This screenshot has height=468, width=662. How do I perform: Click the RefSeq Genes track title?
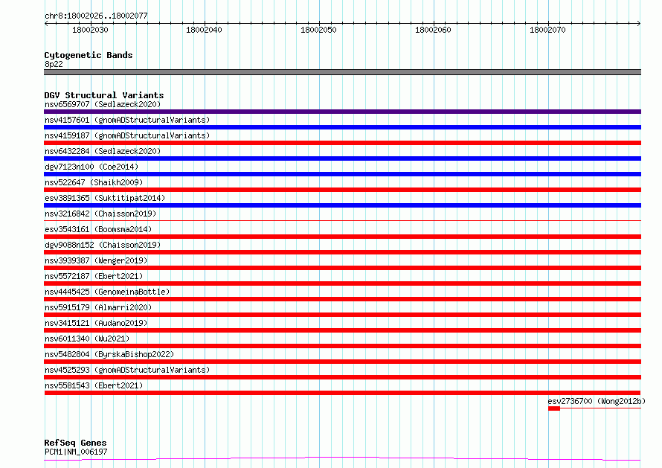coord(75,443)
